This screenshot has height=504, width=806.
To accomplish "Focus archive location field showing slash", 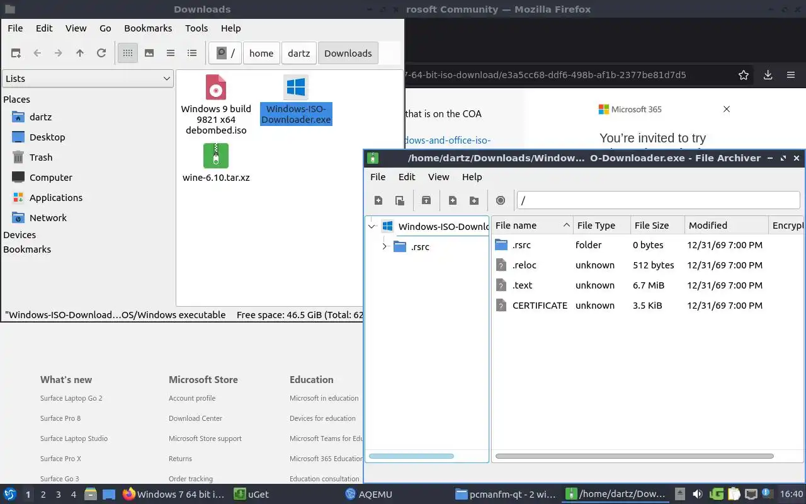I will pos(658,200).
